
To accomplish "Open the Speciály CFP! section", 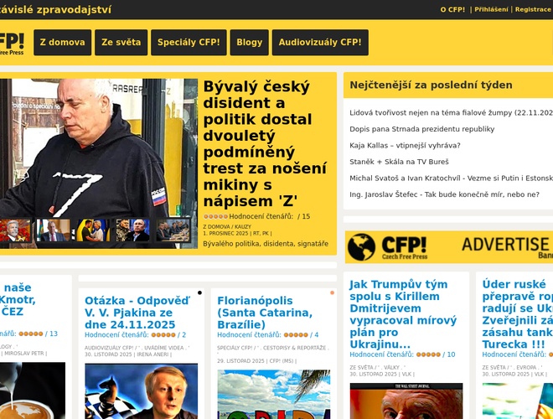I will 189,43.
